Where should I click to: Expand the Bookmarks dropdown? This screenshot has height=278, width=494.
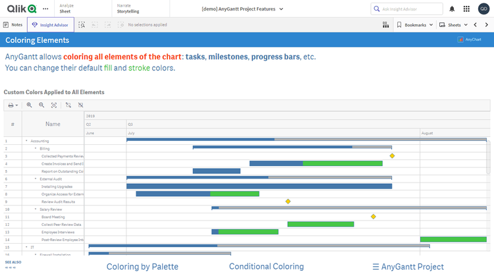pos(415,24)
